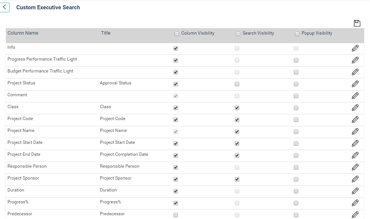Click edit pencil for Project Sponsor row

[x=355, y=179]
